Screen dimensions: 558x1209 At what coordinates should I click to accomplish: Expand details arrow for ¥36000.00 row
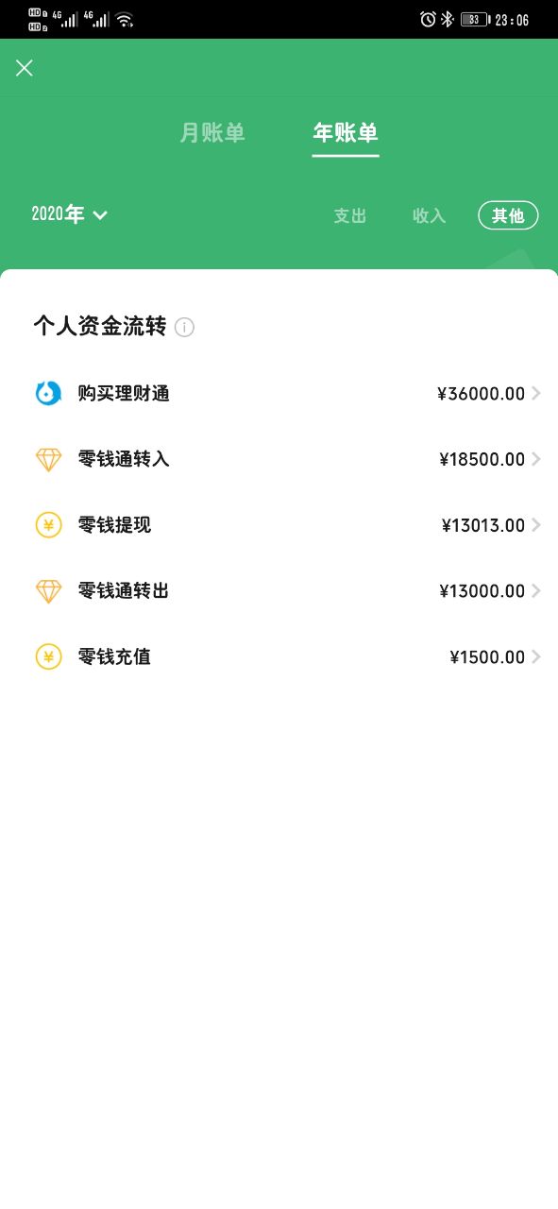(536, 393)
